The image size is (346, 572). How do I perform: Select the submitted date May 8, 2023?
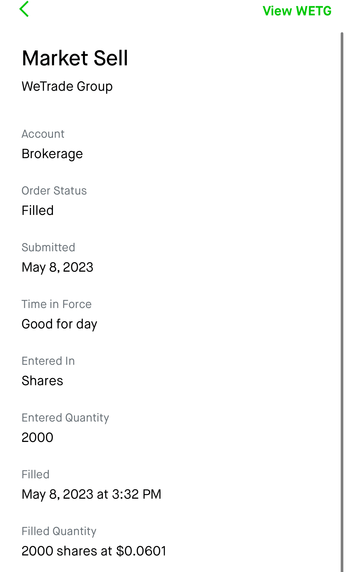pyautogui.click(x=57, y=268)
